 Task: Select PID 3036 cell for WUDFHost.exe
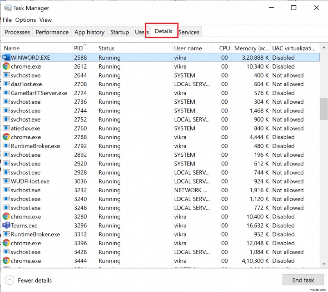[x=80, y=181]
